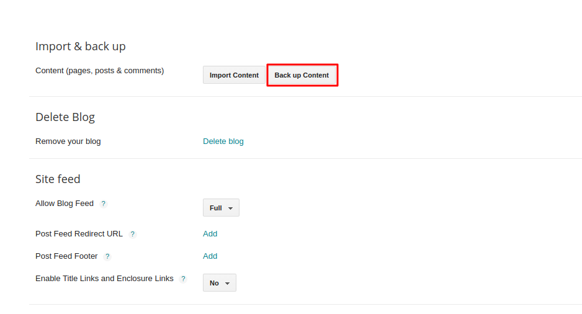
Task: Click the help icon beside Allow Blog Feed
Action: [x=104, y=204]
